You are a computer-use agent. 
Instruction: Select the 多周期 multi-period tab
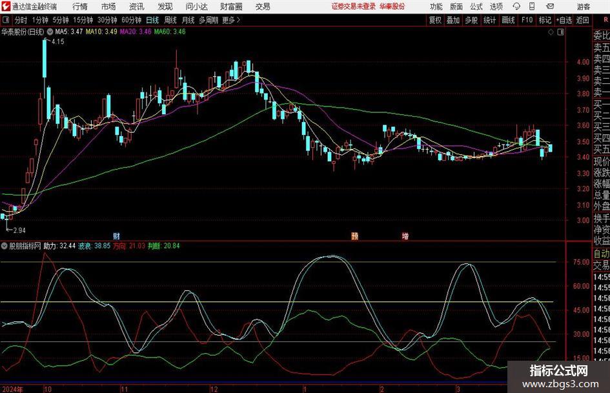click(x=208, y=20)
